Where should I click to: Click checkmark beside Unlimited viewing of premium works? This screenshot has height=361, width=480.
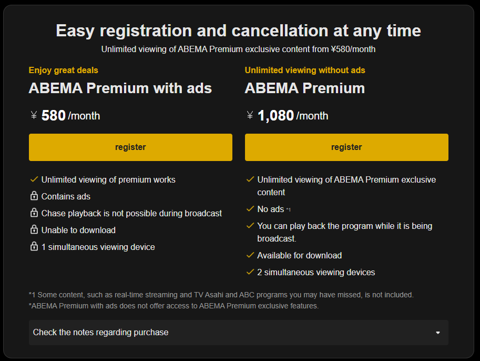pos(34,179)
